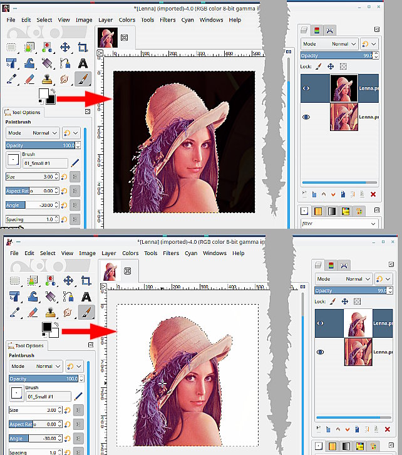Click foreground black swatch in white-background window
Image resolution: width=402 pixels, height=455 pixels.
coord(47,327)
